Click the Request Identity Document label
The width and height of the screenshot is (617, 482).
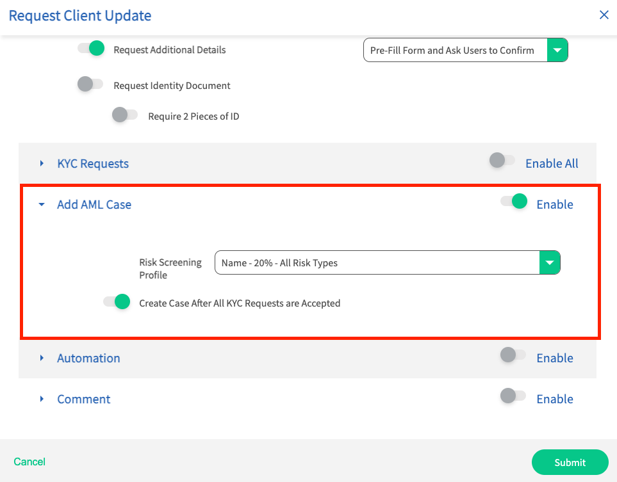(172, 86)
